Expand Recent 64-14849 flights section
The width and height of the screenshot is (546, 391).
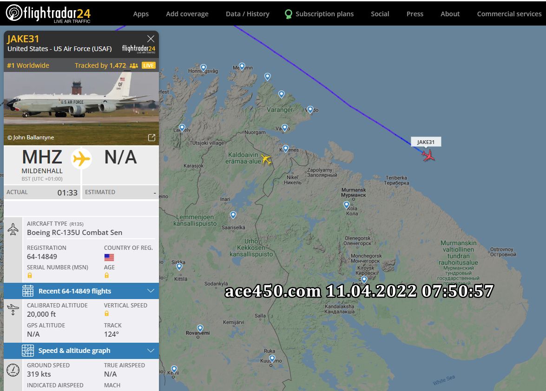(81, 291)
